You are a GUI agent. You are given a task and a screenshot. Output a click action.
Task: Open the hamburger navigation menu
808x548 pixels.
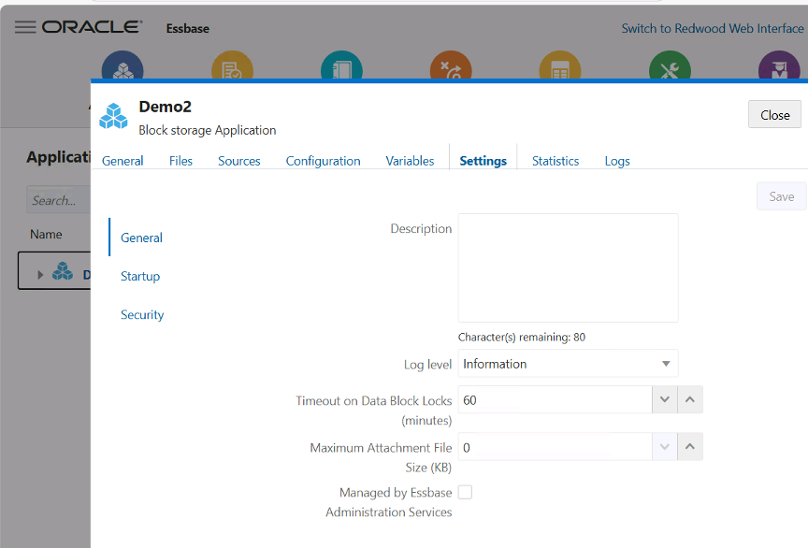point(25,26)
